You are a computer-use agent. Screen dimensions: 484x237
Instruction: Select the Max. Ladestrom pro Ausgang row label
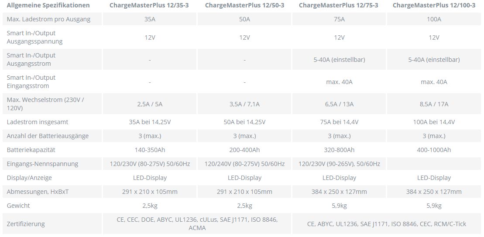click(48, 19)
